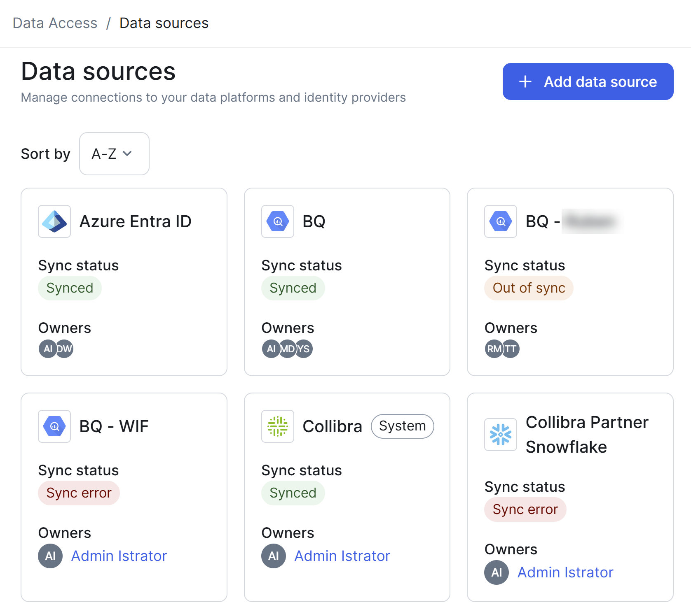Click Collibra card title
This screenshot has width=691, height=607.
[x=333, y=426]
